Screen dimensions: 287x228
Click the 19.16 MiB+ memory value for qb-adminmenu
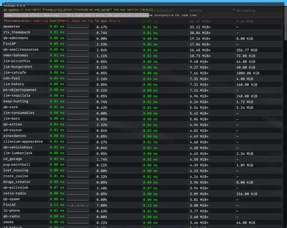coord(200,39)
